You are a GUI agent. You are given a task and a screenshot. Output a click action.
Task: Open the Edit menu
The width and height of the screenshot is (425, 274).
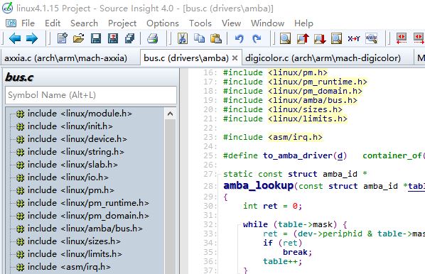click(x=53, y=23)
